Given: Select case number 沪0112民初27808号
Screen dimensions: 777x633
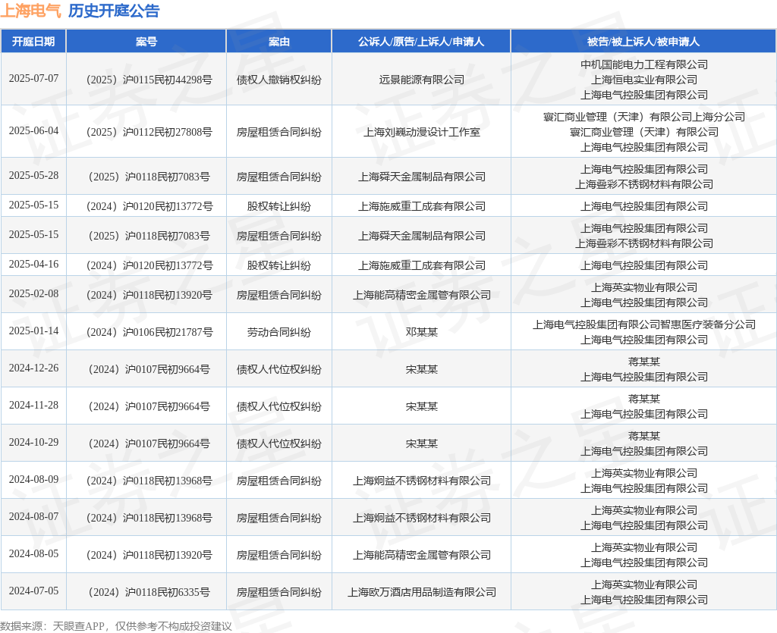Looking at the screenshot, I should [149, 132].
